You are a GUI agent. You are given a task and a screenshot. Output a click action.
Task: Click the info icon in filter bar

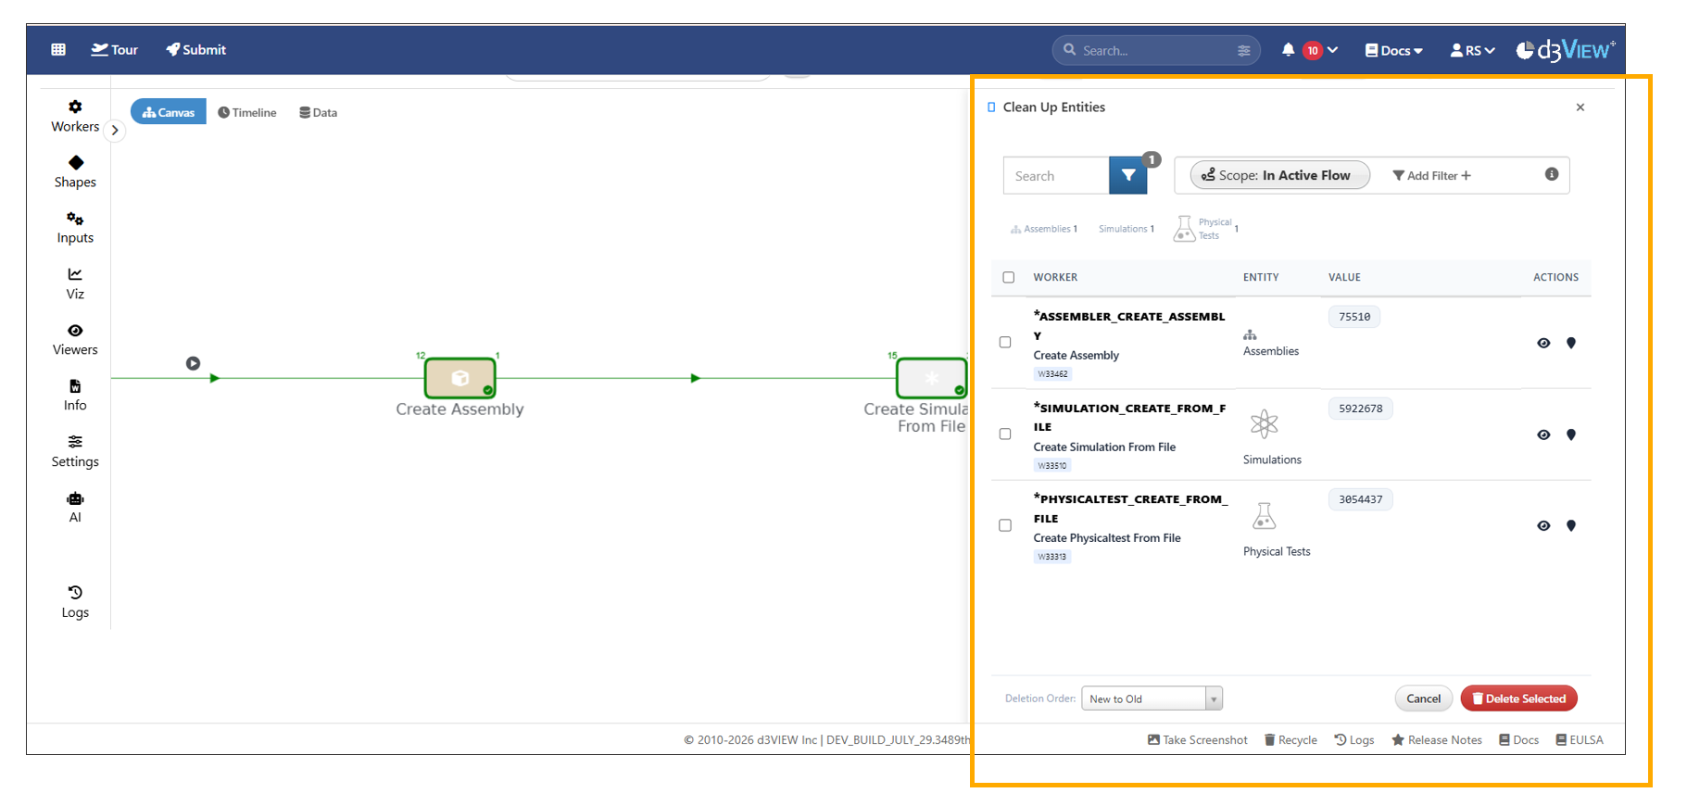[x=1551, y=174]
